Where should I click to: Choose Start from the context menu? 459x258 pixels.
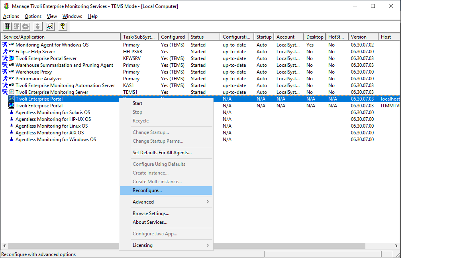166,103
